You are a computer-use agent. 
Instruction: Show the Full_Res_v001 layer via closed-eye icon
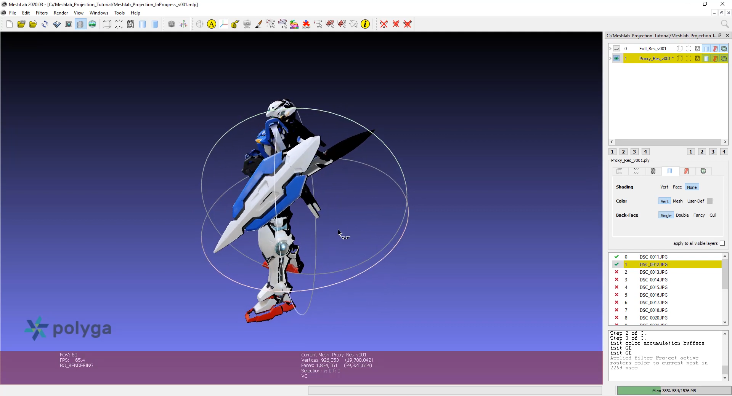pos(616,49)
